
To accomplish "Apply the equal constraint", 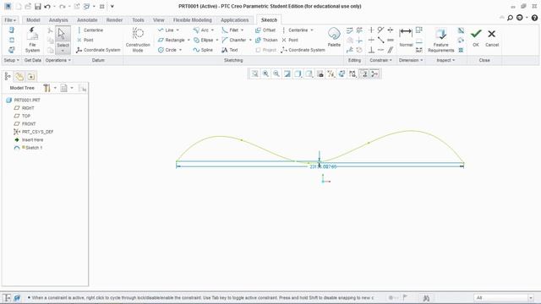I will [x=391, y=41].
